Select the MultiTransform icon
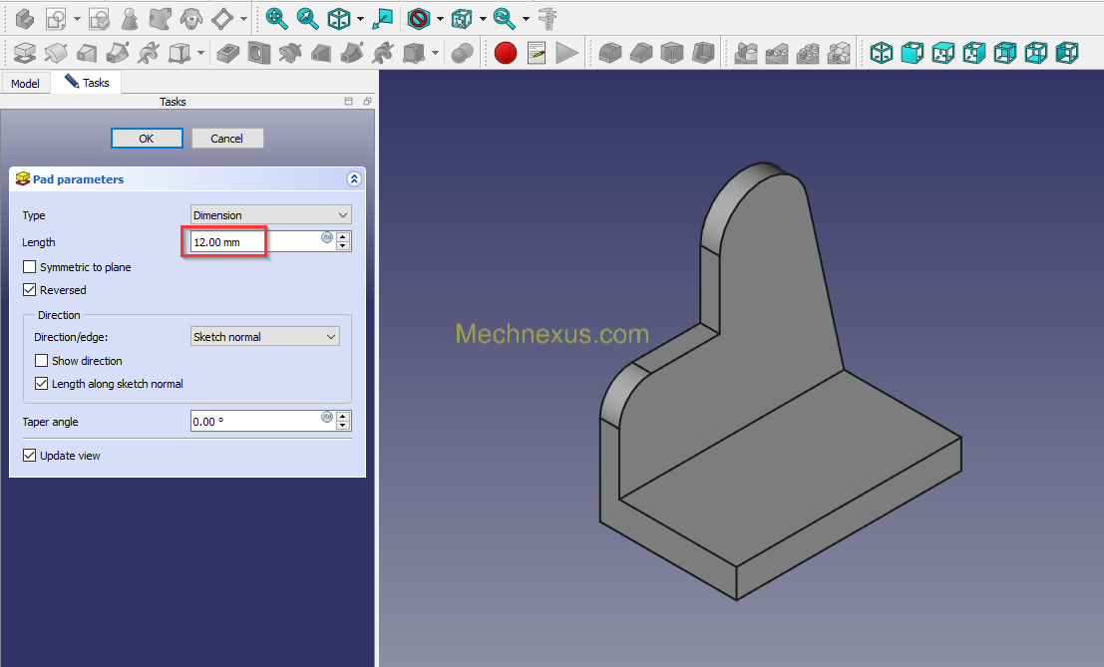The width and height of the screenshot is (1104, 667). 839,54
